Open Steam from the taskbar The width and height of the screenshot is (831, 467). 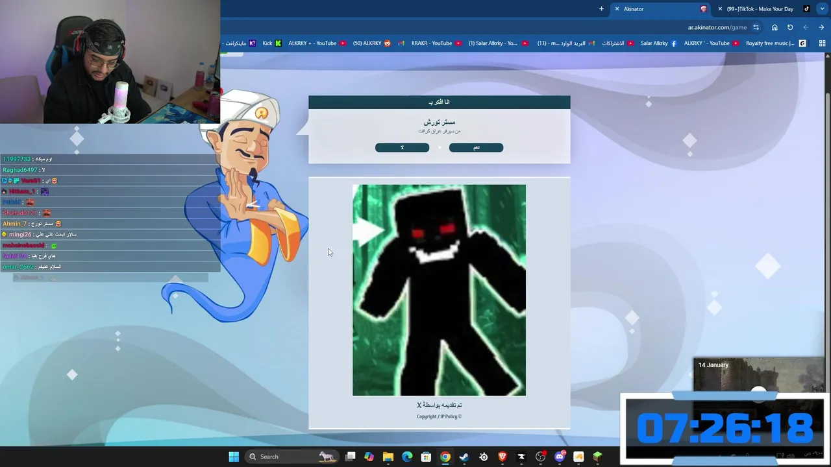point(464,457)
